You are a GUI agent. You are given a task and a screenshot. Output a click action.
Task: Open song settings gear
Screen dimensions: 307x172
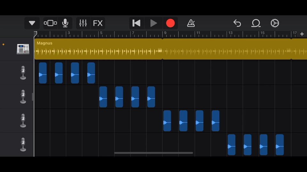pos(275,23)
